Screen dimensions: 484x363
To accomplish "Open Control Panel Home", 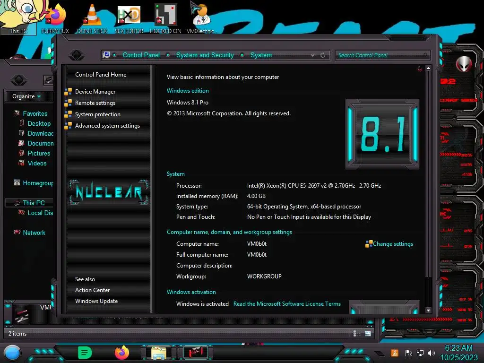I will 101,74.
